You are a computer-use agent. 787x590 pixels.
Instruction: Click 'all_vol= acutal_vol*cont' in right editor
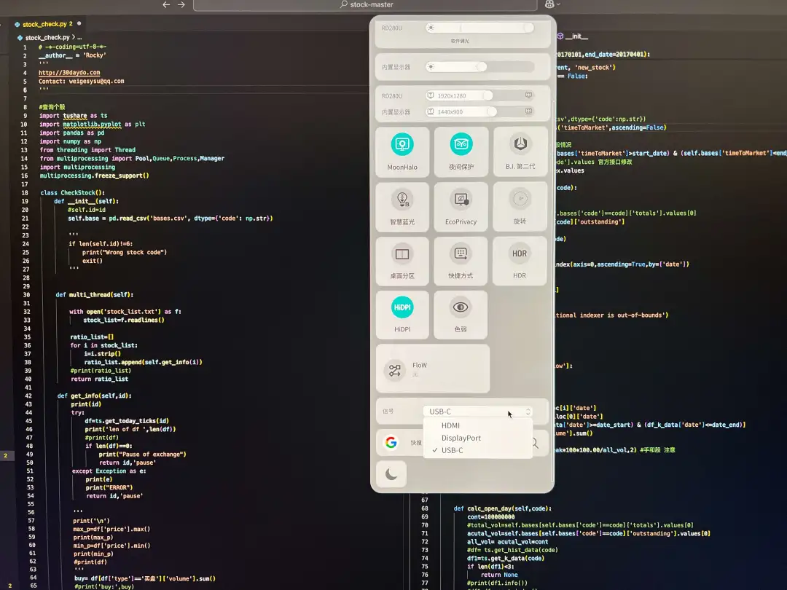[x=507, y=542]
